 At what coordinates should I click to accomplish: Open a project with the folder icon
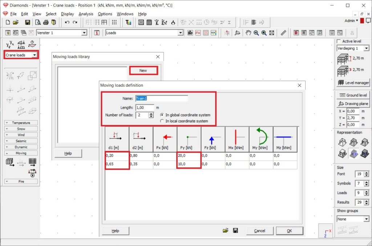[16, 22]
